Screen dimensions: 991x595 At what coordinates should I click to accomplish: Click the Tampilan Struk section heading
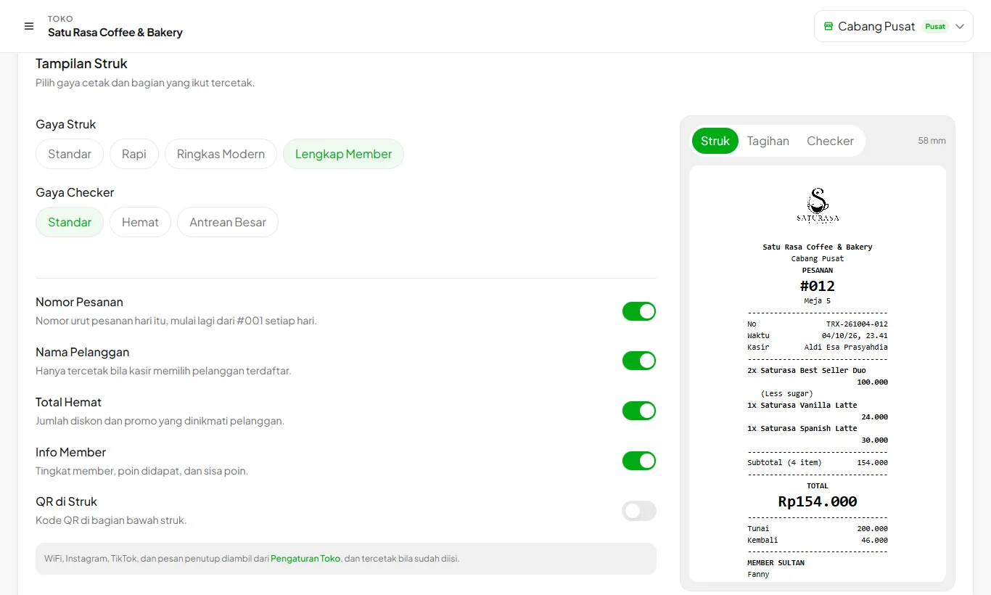81,64
